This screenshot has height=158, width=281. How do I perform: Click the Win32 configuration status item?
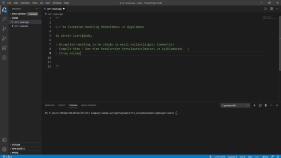pyautogui.click(x=265, y=157)
